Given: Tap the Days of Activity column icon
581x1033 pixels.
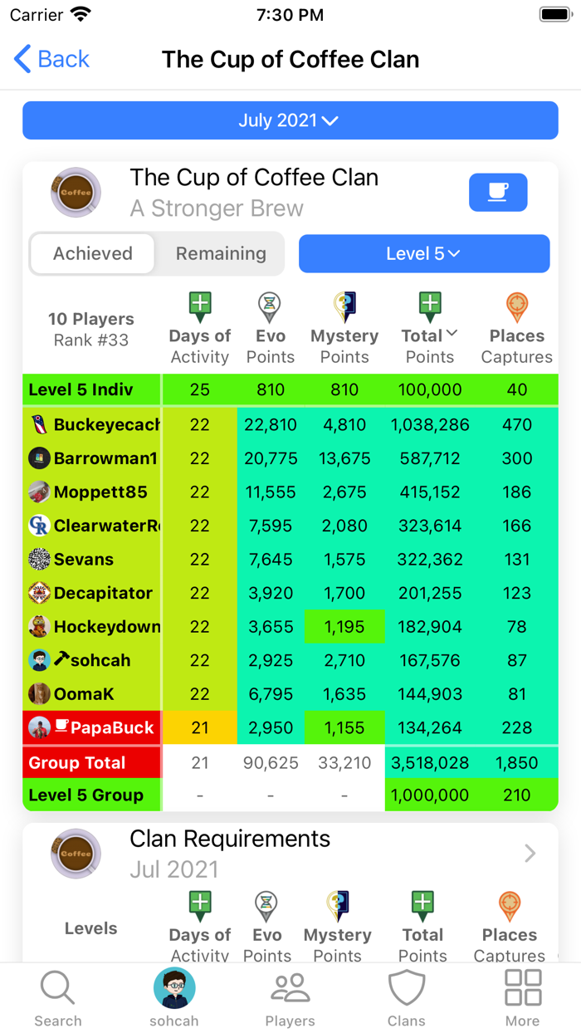Looking at the screenshot, I should pyautogui.click(x=200, y=306).
